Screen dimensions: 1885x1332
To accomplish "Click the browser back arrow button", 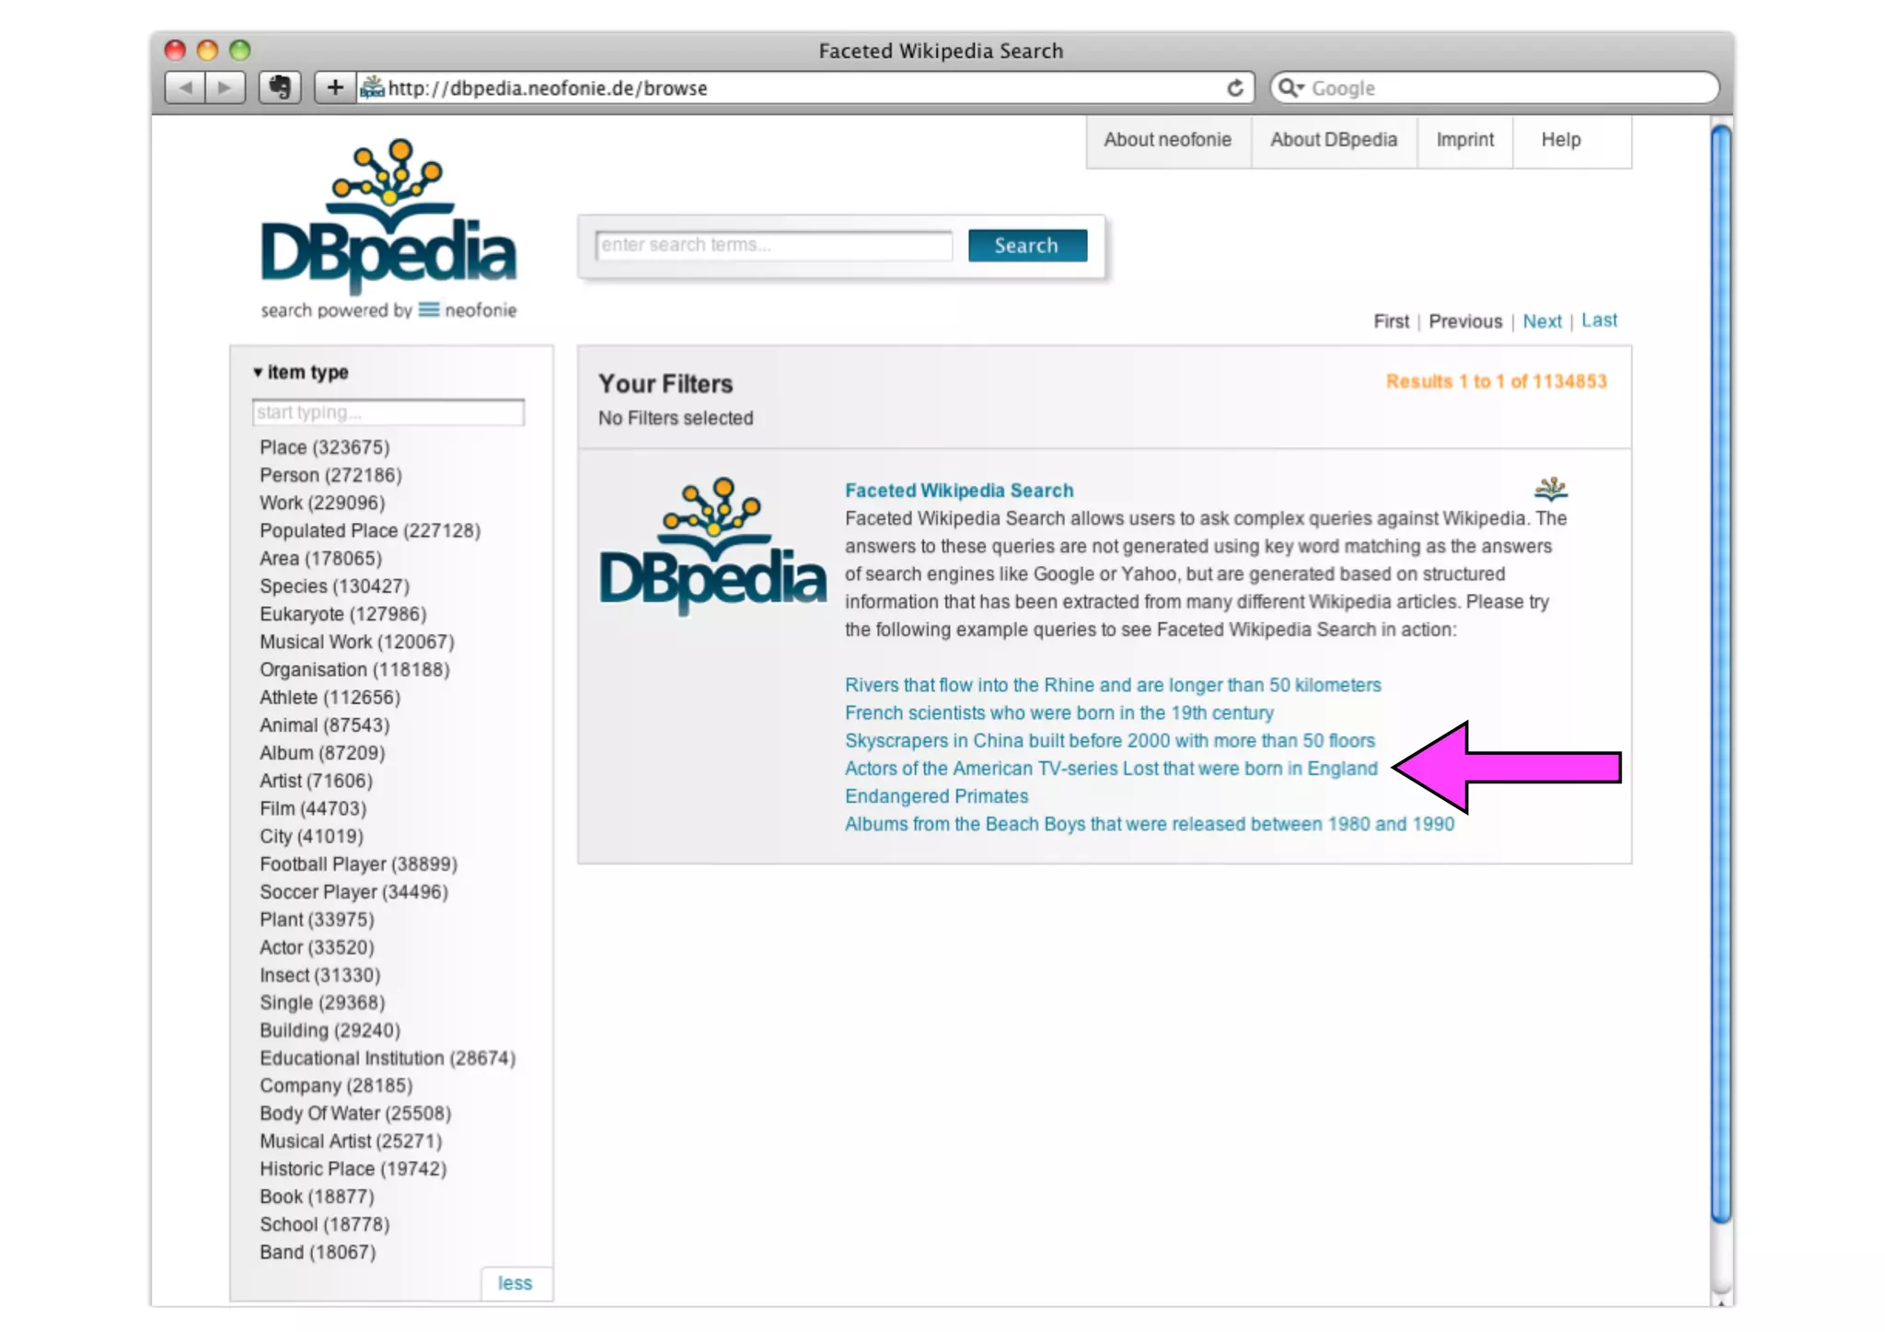I will pyautogui.click(x=186, y=87).
